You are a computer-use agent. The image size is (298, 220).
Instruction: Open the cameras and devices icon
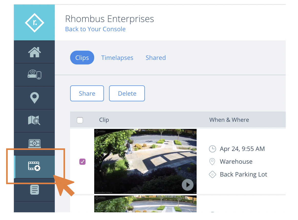[x=34, y=74]
